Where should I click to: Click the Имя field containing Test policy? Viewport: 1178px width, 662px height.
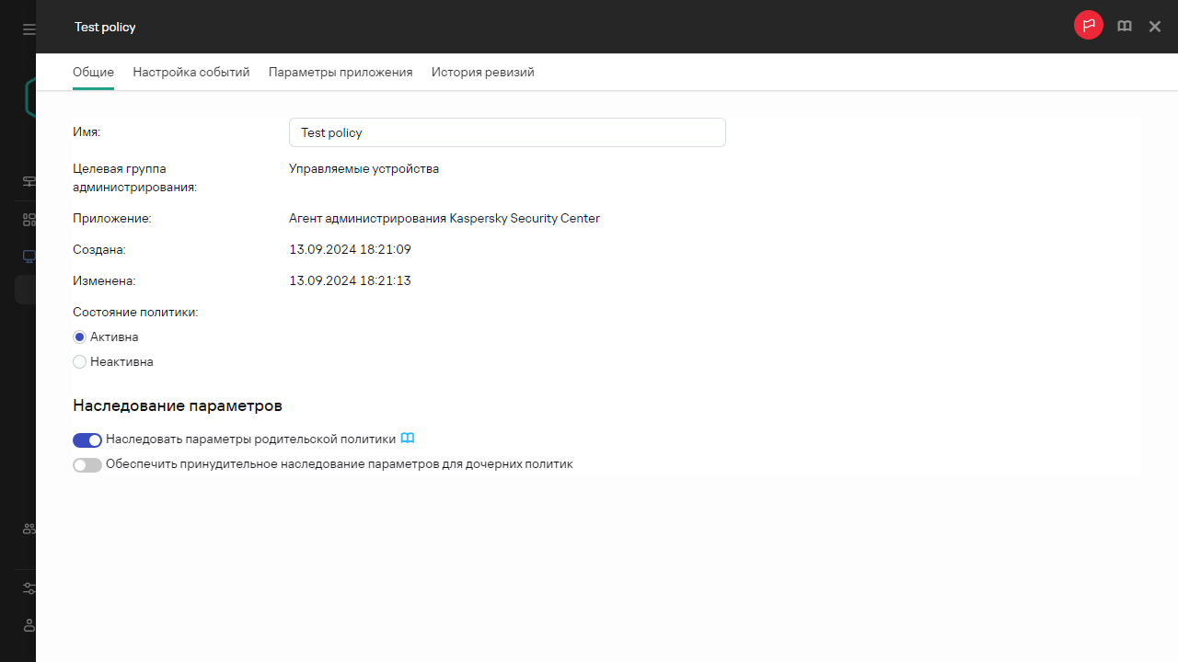tap(507, 132)
